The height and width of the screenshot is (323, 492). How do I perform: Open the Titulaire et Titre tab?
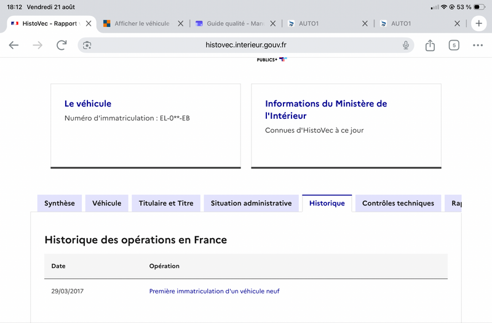coord(166,203)
